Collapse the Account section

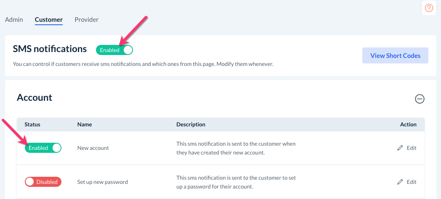[420, 99]
